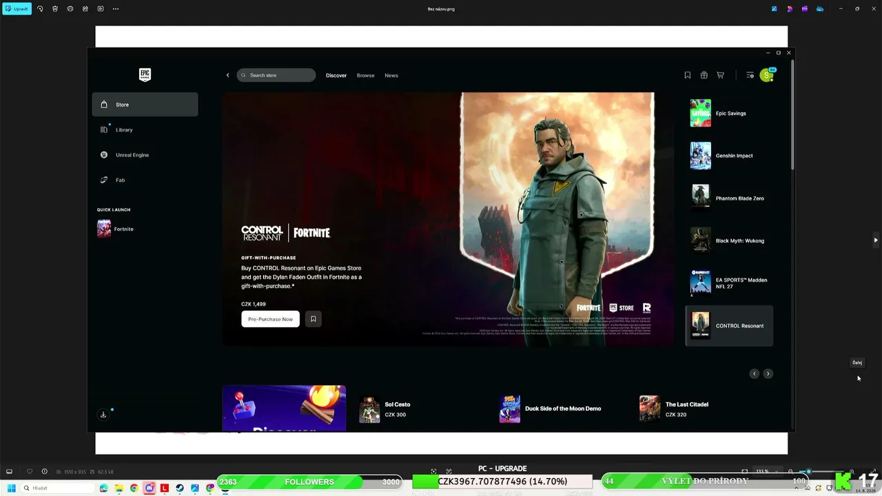
Task: Open the Windows Start menu
Action: click(x=11, y=488)
